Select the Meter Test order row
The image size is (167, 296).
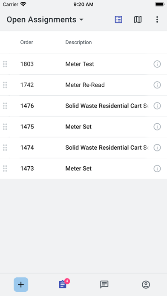coord(83,64)
